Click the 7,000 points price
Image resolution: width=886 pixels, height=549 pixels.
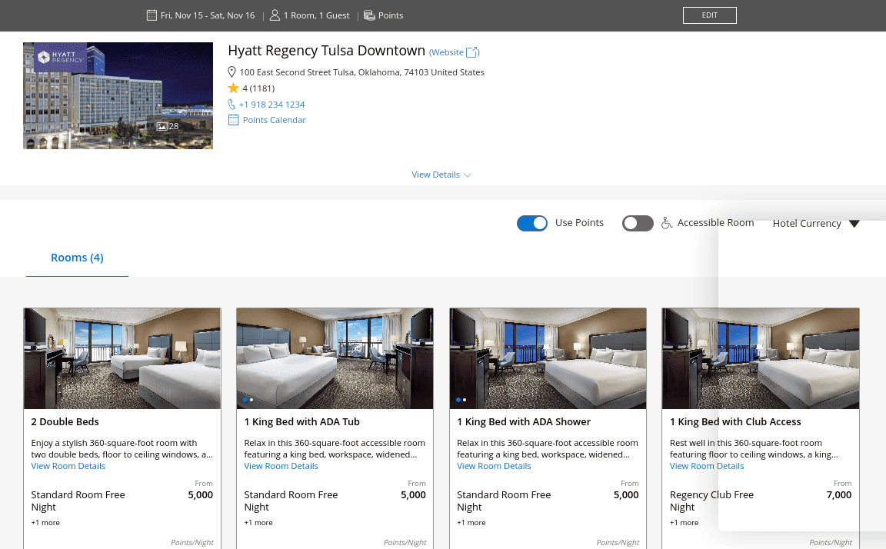pyautogui.click(x=838, y=494)
